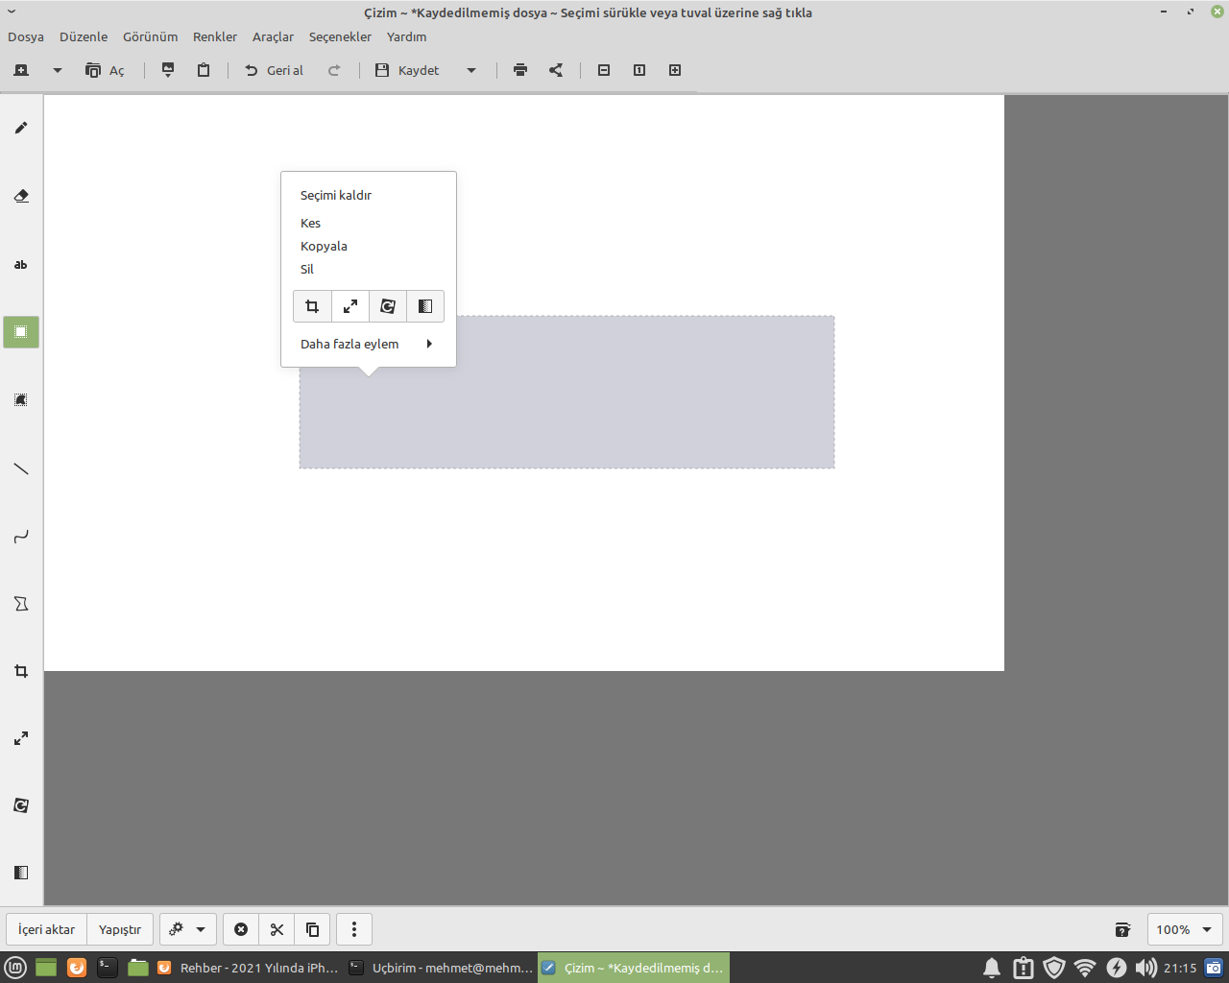Open the Düzenle menu

tap(84, 36)
